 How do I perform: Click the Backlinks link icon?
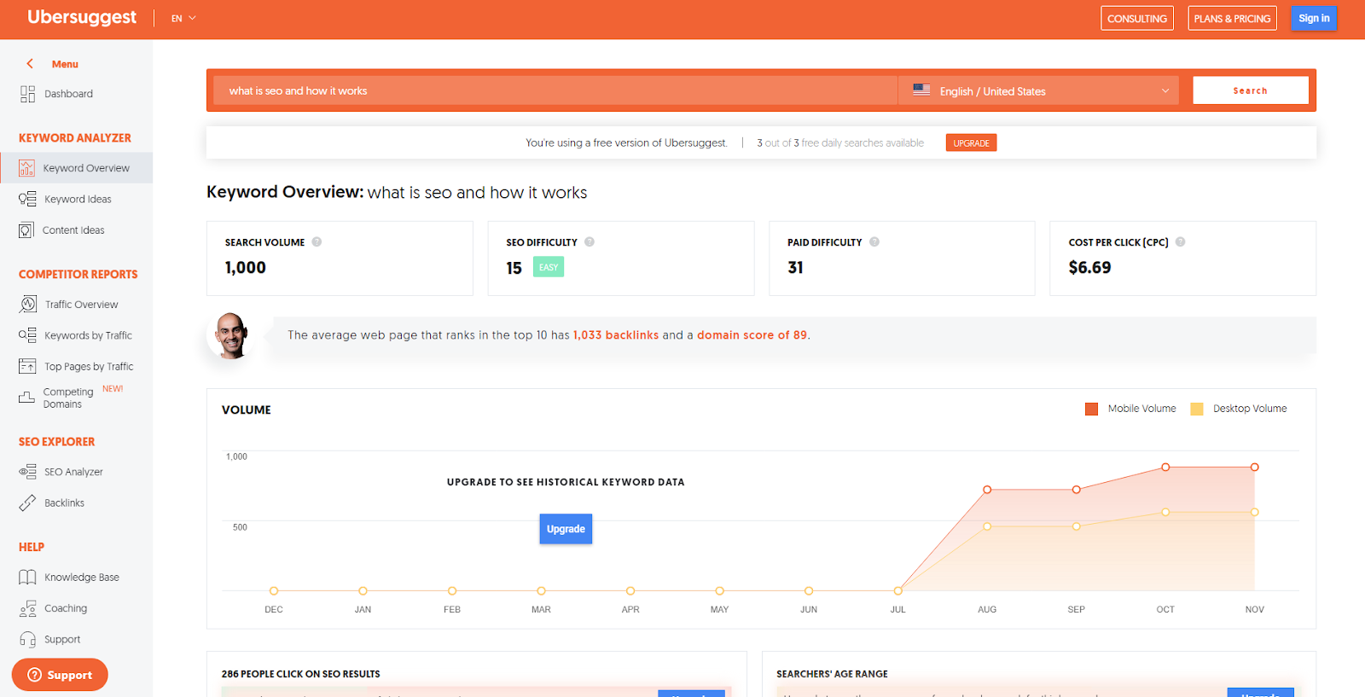pos(27,502)
